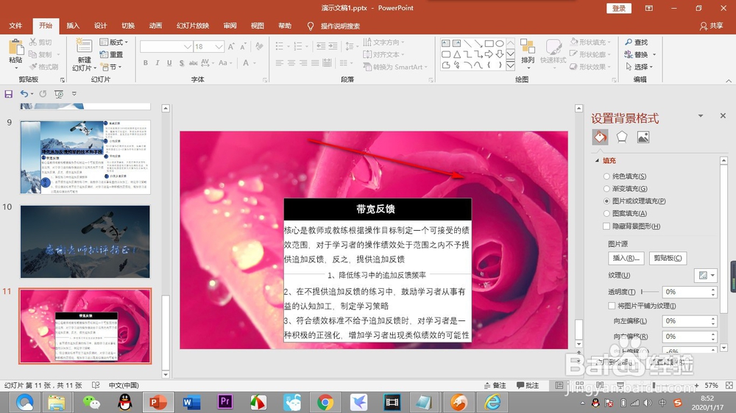Open the task pane options dropdown arrow
The height and width of the screenshot is (413, 736).
tap(701, 115)
